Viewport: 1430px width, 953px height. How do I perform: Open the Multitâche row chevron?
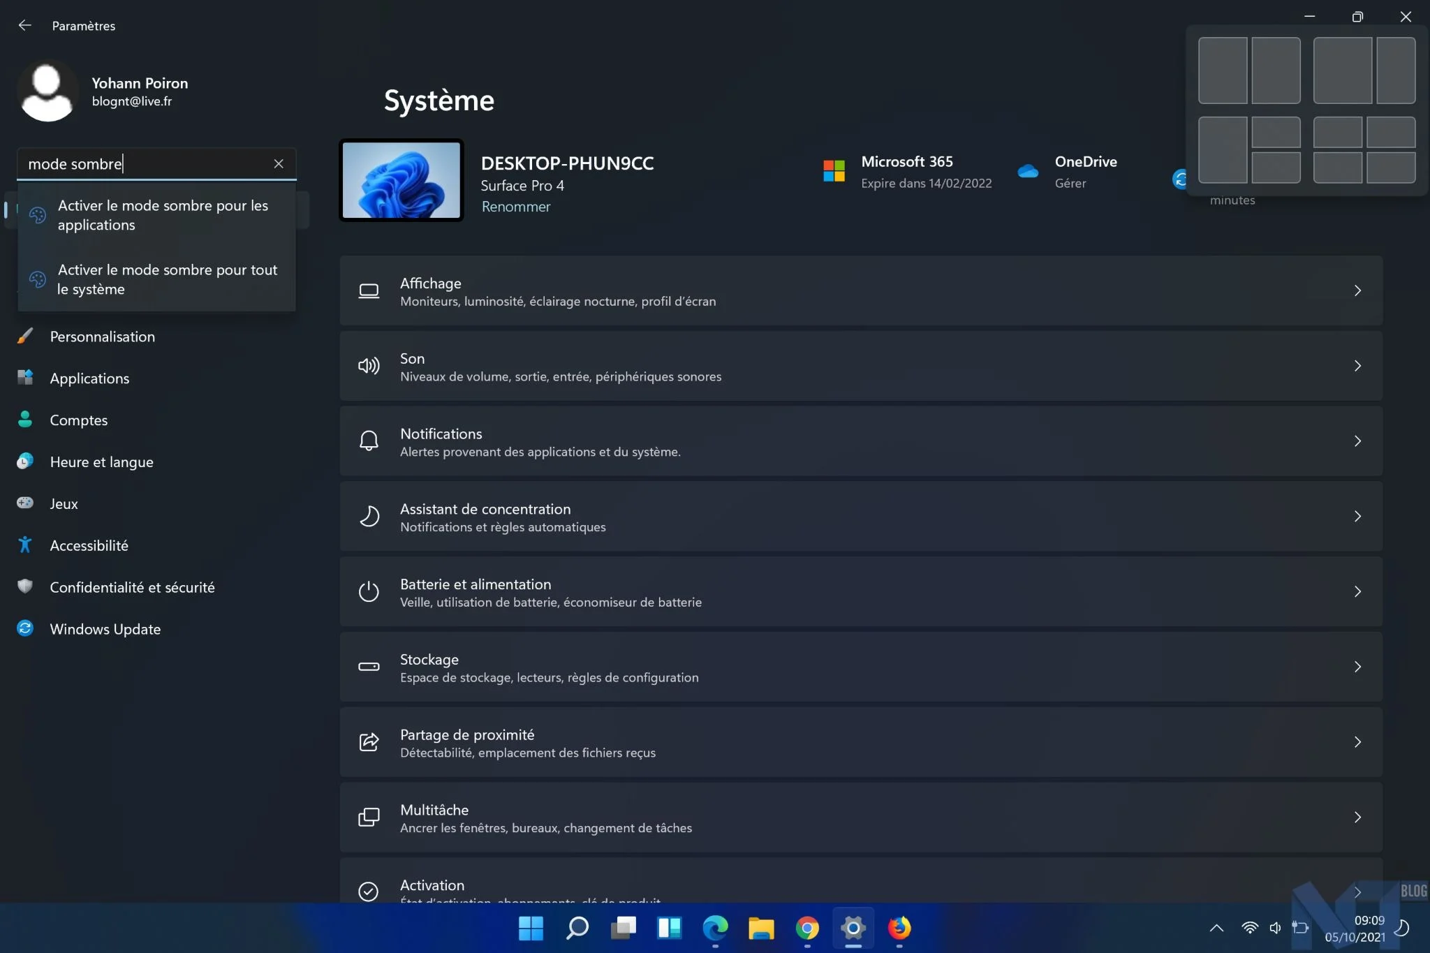[x=1357, y=818]
